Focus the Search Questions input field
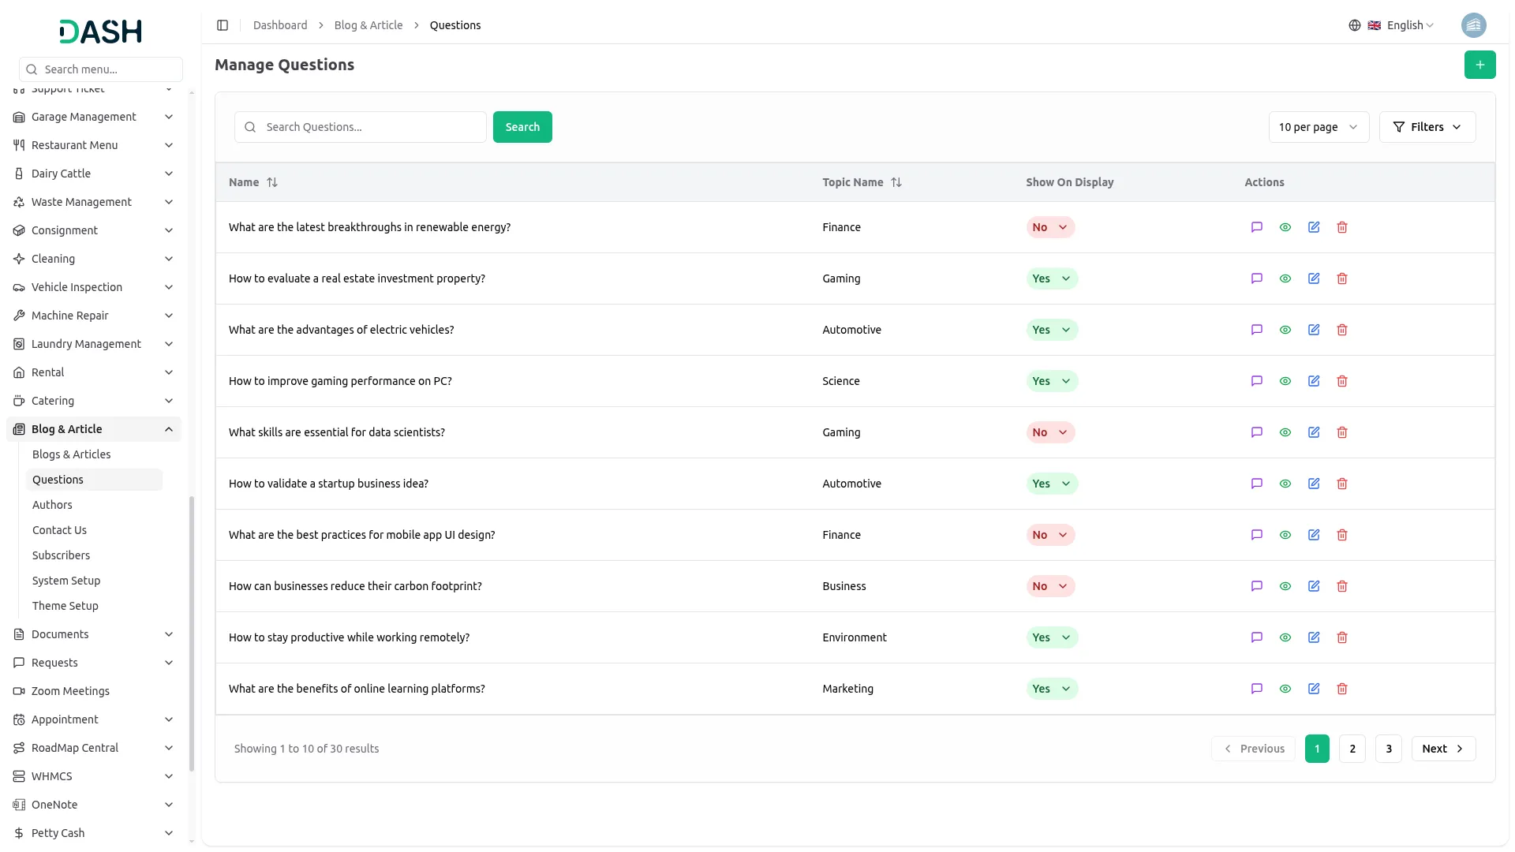 point(371,127)
